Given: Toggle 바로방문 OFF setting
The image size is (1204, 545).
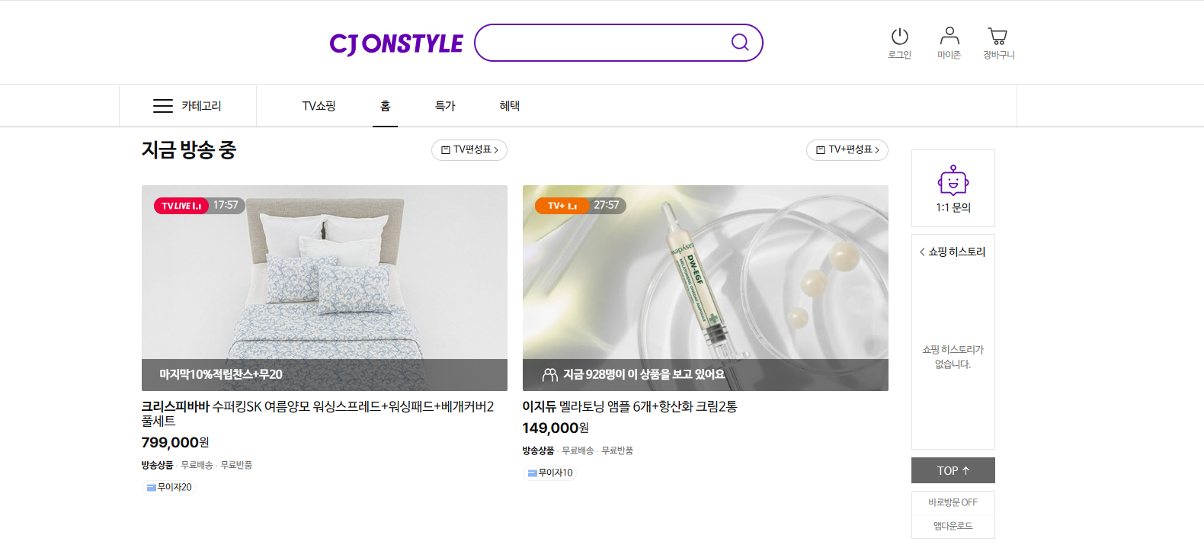Looking at the screenshot, I should [953, 502].
